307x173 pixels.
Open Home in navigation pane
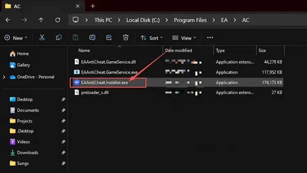coord(19,54)
